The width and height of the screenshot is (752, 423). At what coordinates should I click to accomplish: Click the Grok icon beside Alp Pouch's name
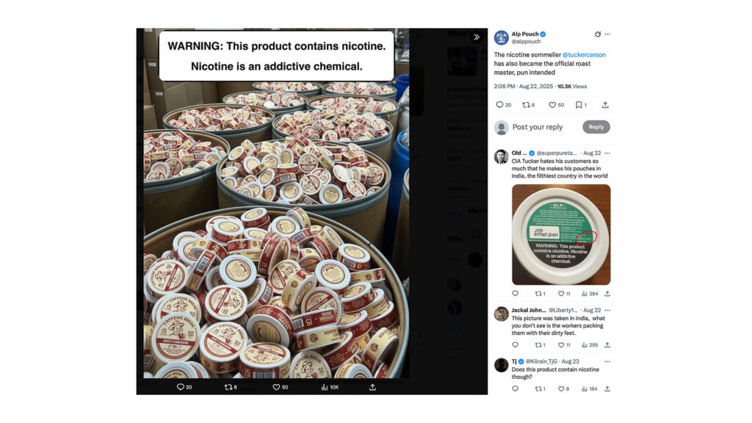(598, 34)
